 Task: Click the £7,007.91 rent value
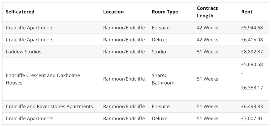(x=252, y=118)
